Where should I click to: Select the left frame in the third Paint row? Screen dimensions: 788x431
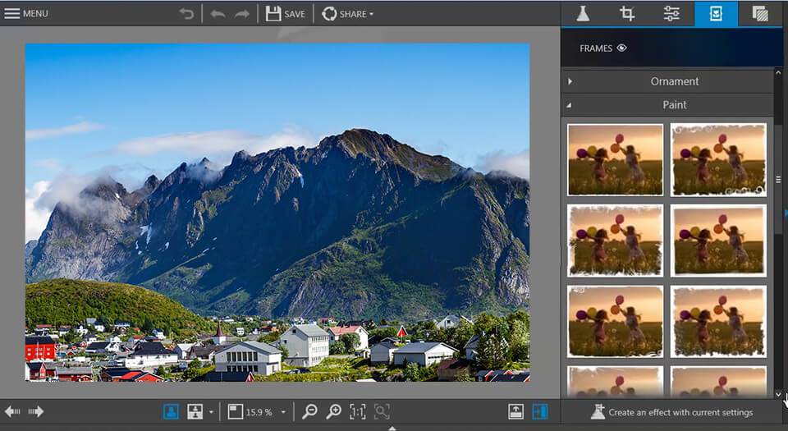pos(615,322)
